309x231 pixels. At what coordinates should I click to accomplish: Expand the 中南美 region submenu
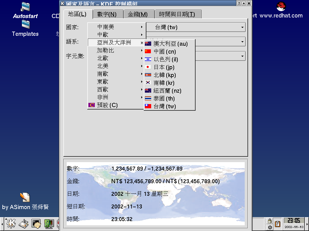pyautogui.click(x=116, y=27)
